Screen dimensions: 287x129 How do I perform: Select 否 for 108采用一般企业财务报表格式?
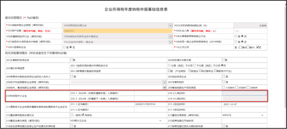pyautogui.click(x=242, y=42)
